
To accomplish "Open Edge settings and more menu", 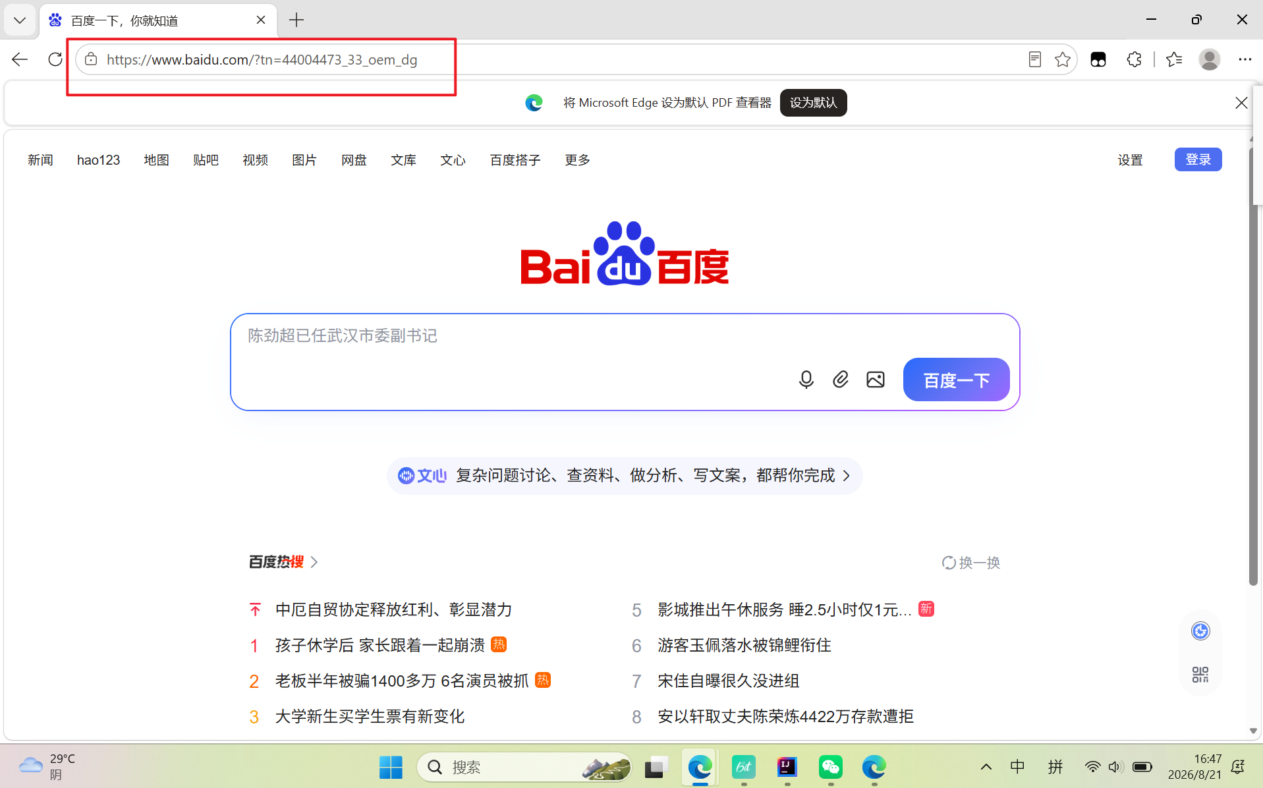I will (1245, 59).
